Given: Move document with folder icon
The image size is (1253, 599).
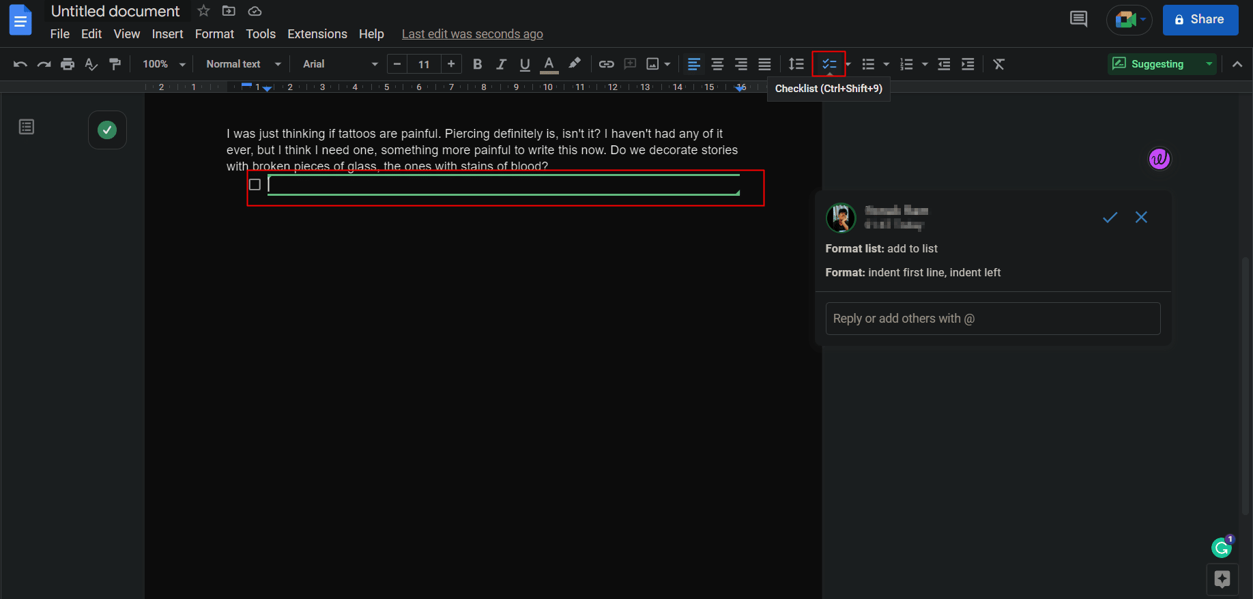Looking at the screenshot, I should [229, 11].
